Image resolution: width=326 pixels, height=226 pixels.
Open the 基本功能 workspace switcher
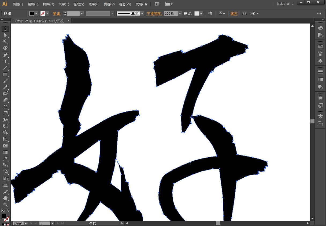click(285, 4)
